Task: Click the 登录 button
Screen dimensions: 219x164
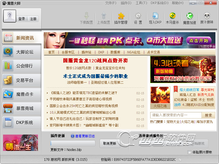Action: pos(22,19)
